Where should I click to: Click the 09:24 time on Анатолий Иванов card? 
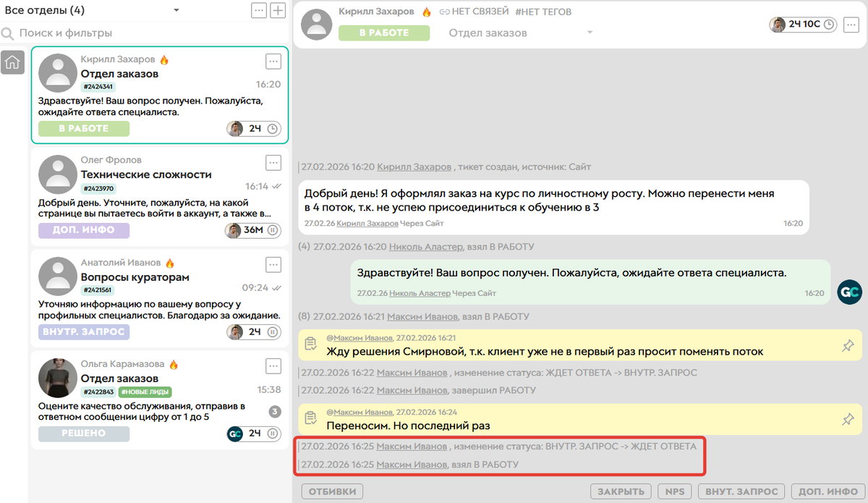(255, 287)
